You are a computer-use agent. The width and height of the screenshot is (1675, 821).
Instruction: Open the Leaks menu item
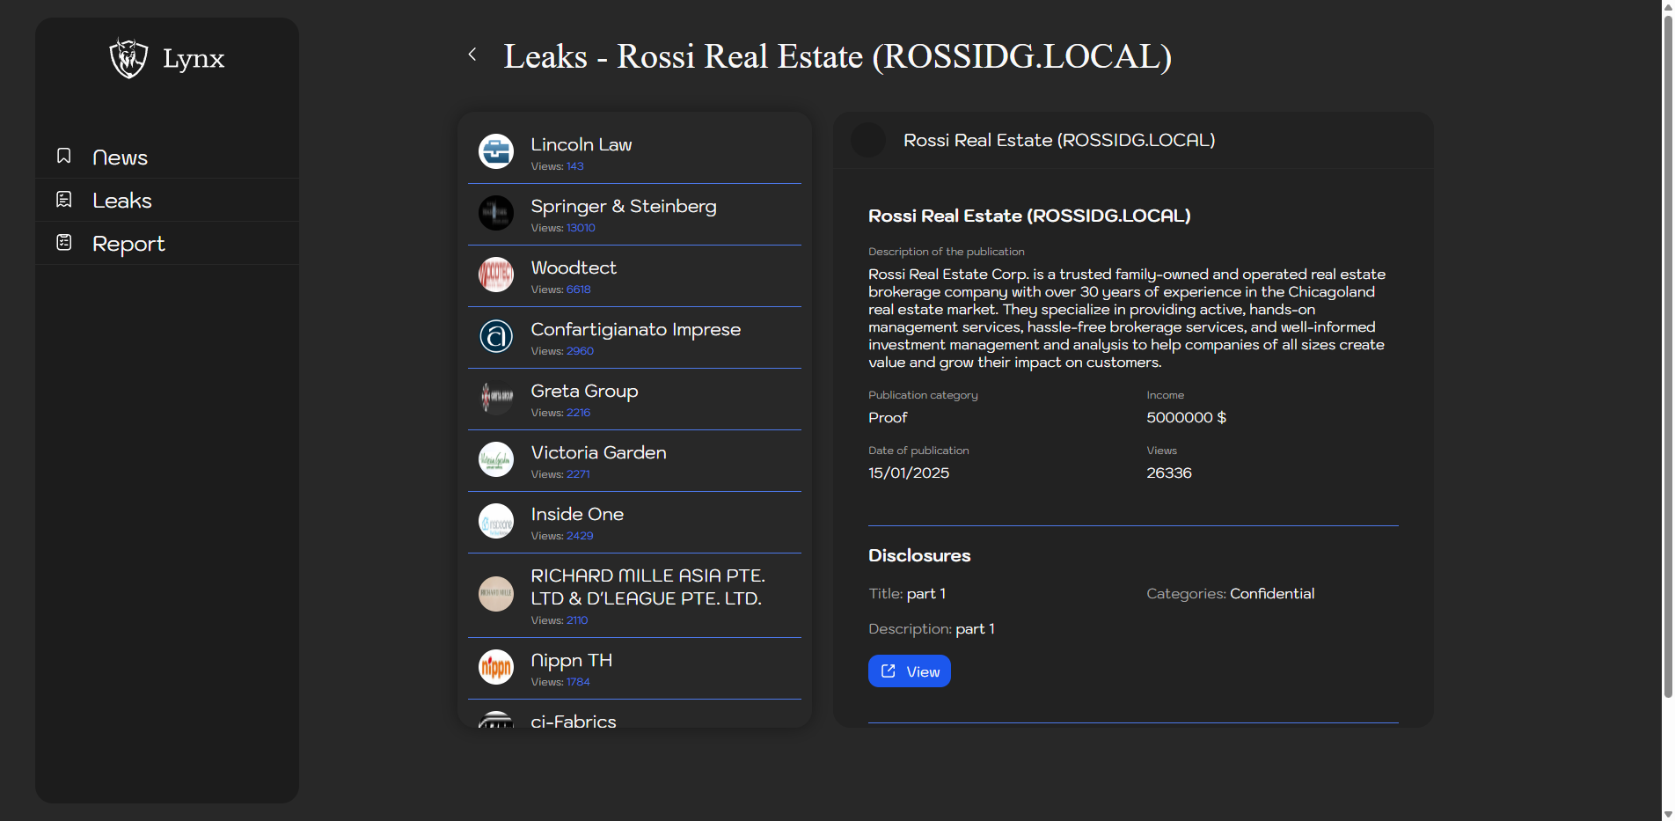(121, 201)
